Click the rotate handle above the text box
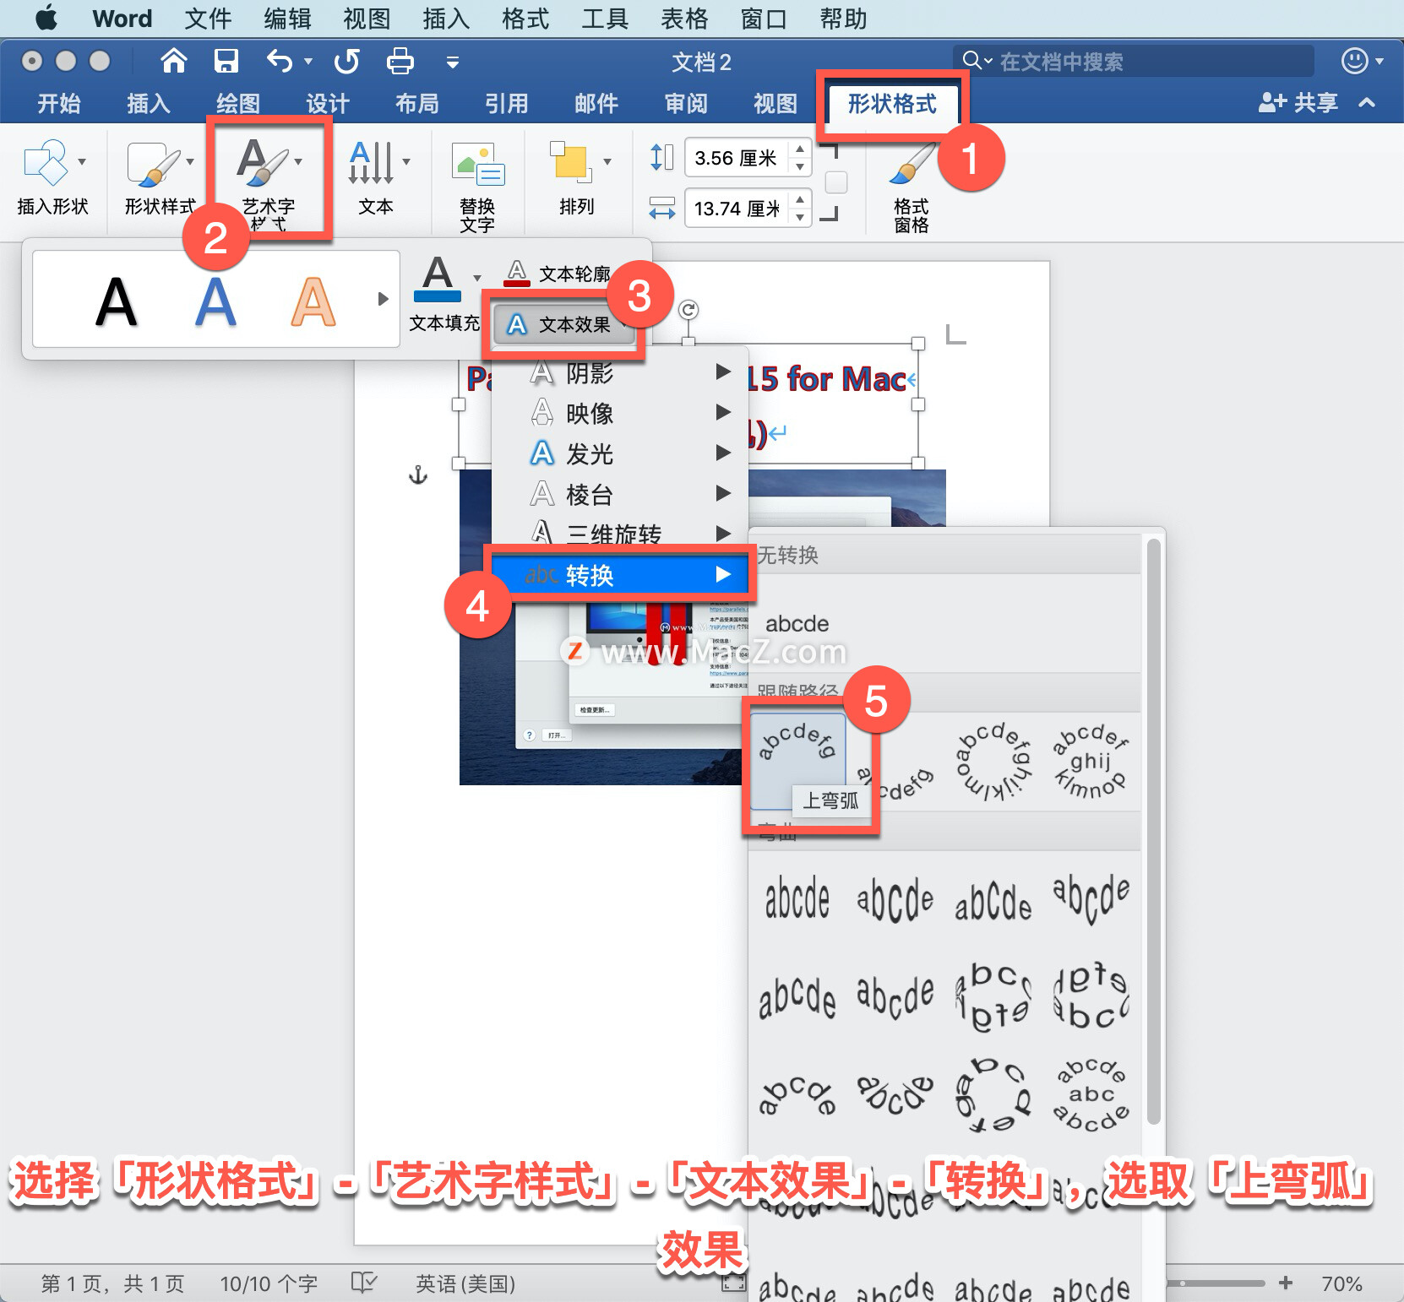Image resolution: width=1404 pixels, height=1302 pixels. pos(688,310)
